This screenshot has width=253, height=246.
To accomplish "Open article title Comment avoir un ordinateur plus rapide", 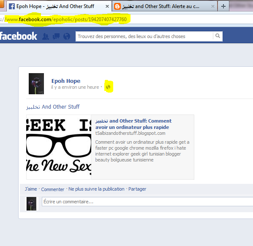I will [133, 124].
